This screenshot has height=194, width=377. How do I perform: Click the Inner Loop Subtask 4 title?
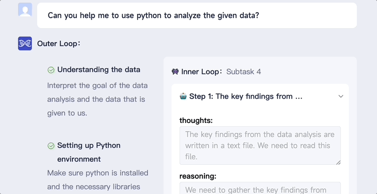coord(221,72)
